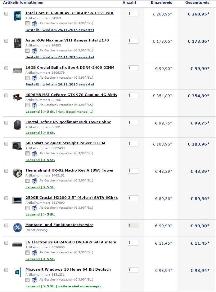Open the Montage- und Funktionstestservice link

[59, 225]
